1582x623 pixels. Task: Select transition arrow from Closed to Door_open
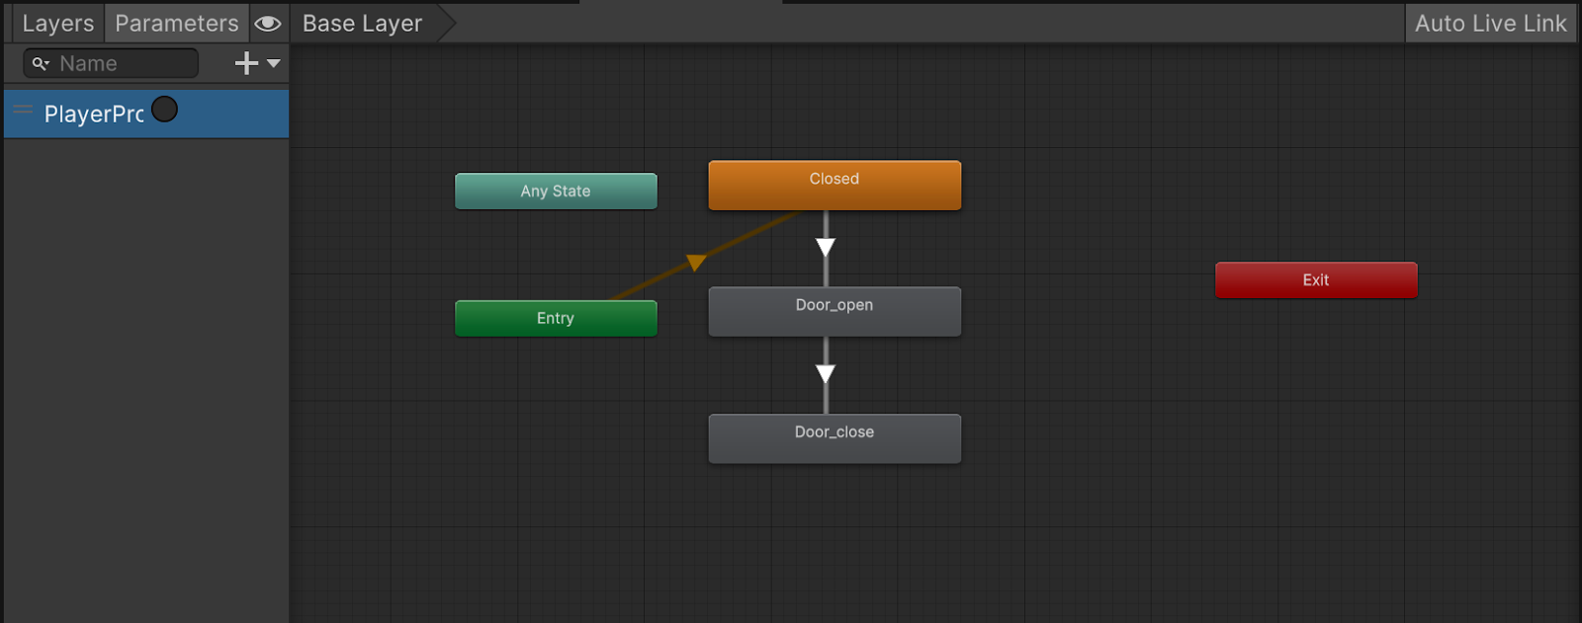click(826, 247)
